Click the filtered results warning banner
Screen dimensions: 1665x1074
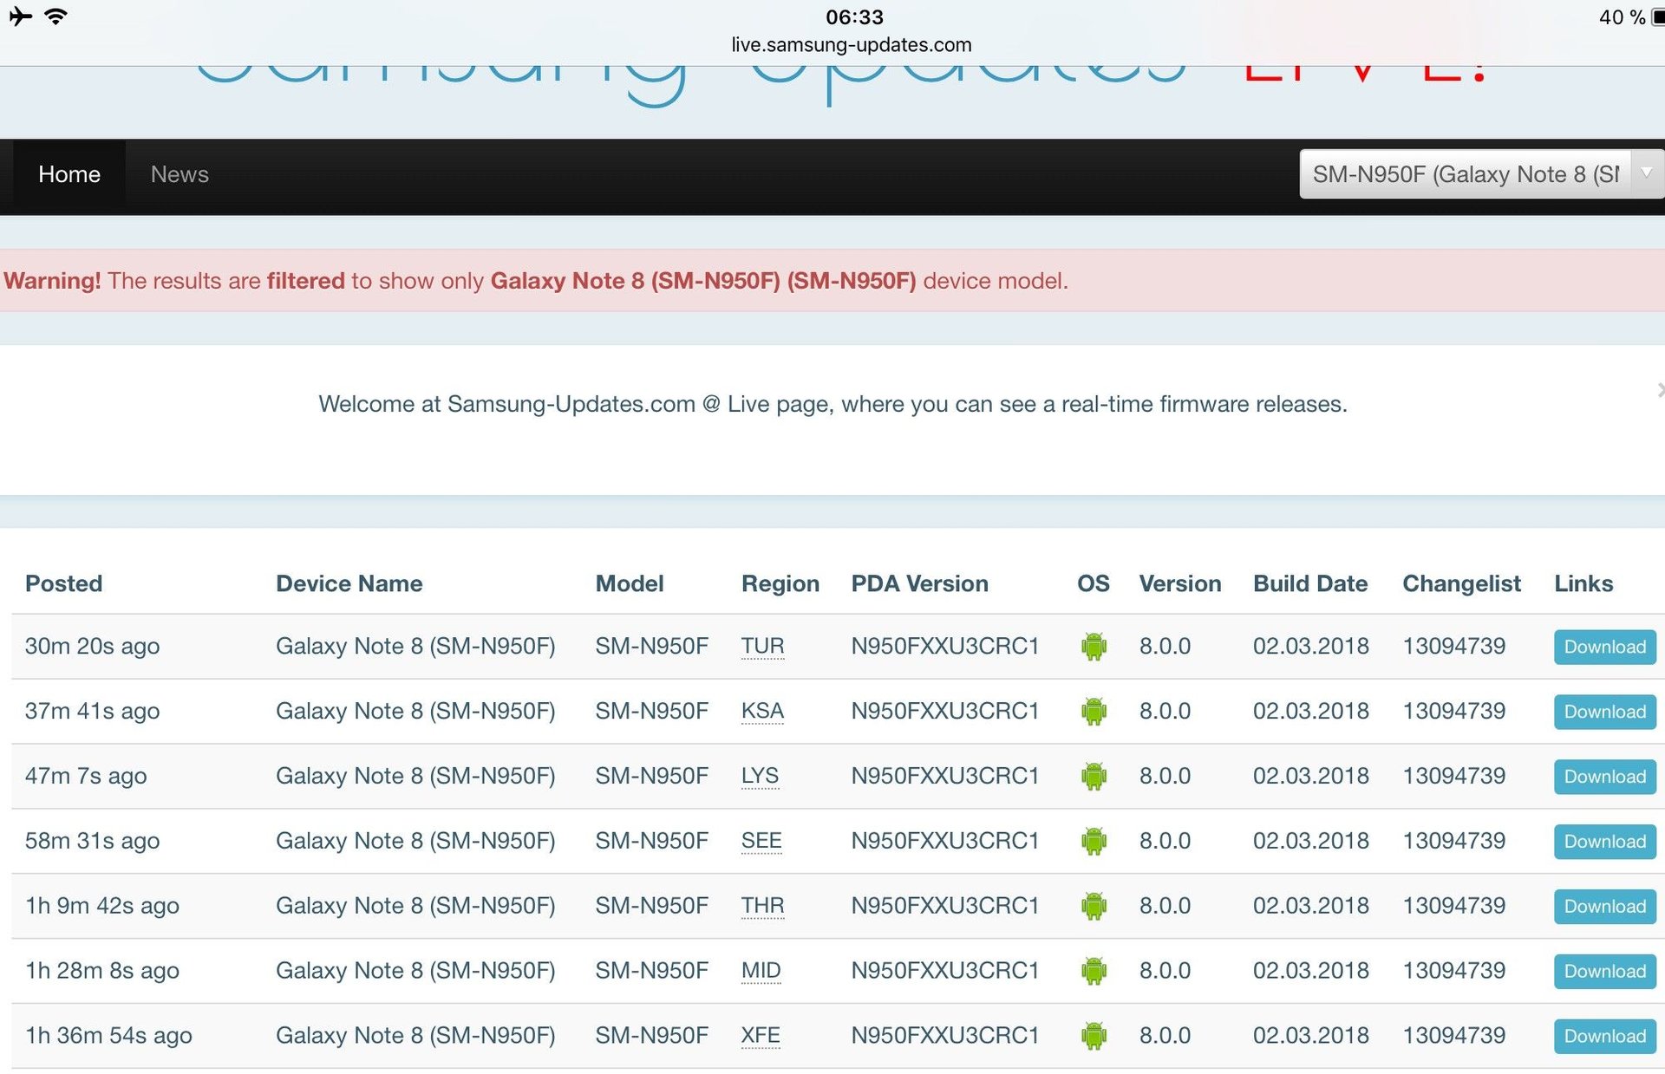832,281
